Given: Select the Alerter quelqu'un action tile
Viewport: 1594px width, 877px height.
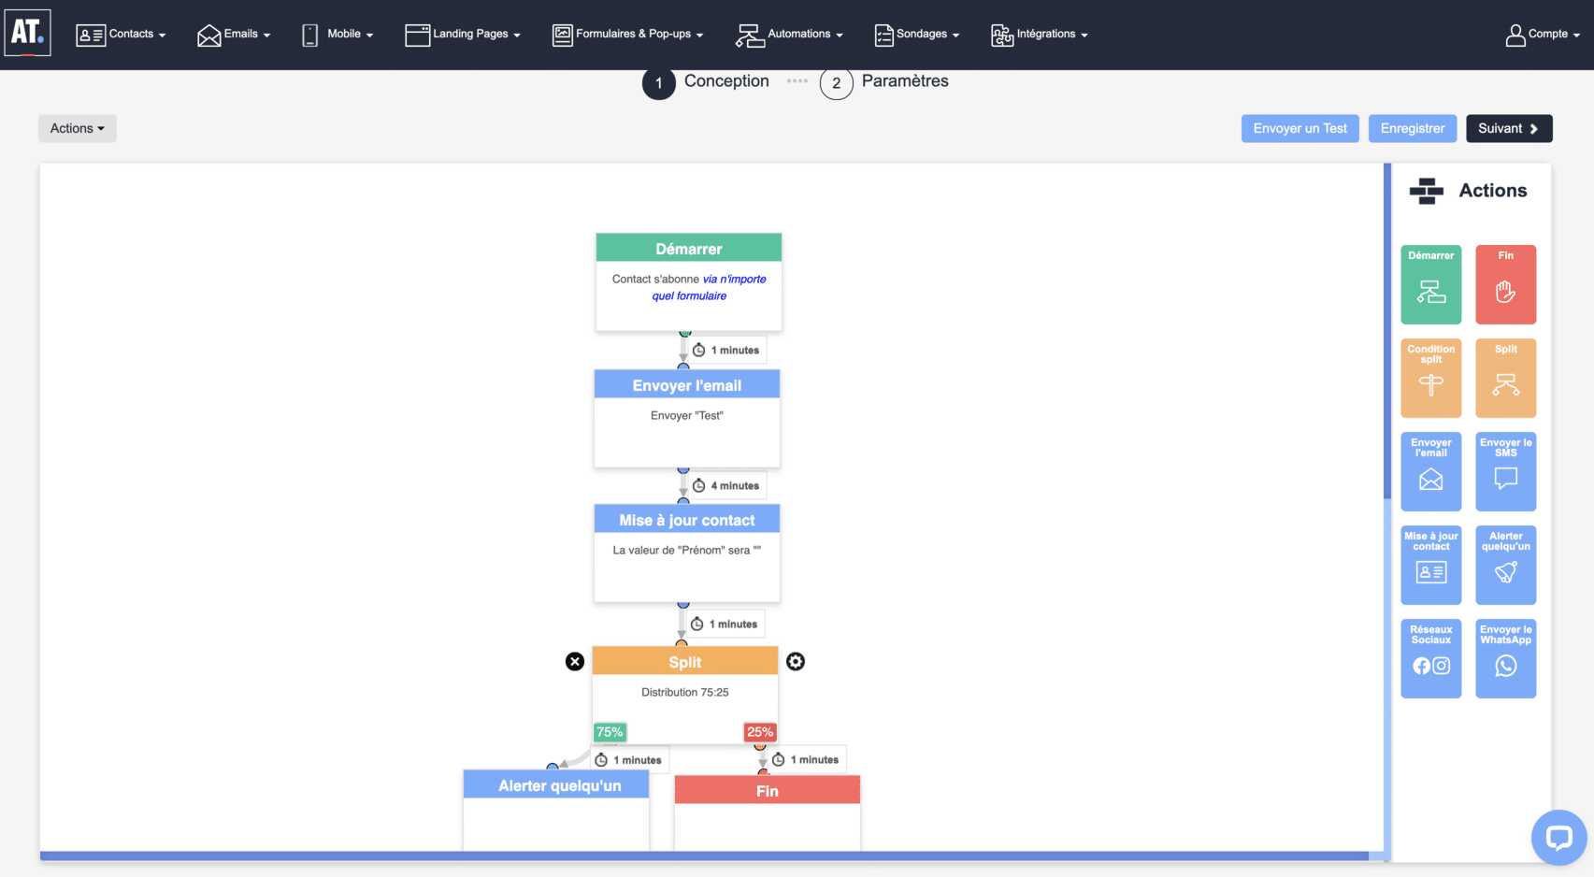Looking at the screenshot, I should (x=1505, y=565).
